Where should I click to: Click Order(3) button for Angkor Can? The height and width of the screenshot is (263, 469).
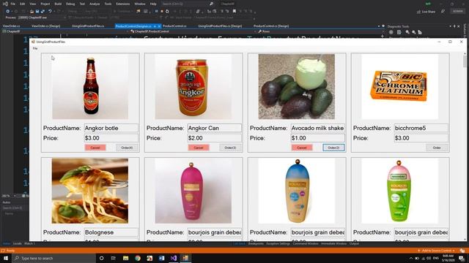point(230,148)
